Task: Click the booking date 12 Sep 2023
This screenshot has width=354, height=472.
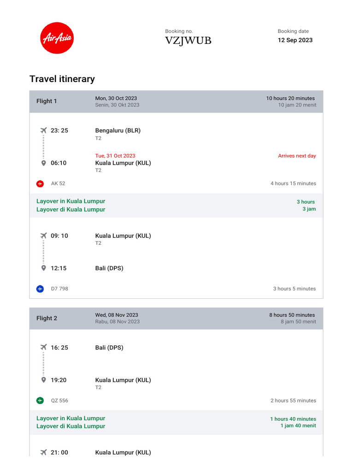Action: 295,40
